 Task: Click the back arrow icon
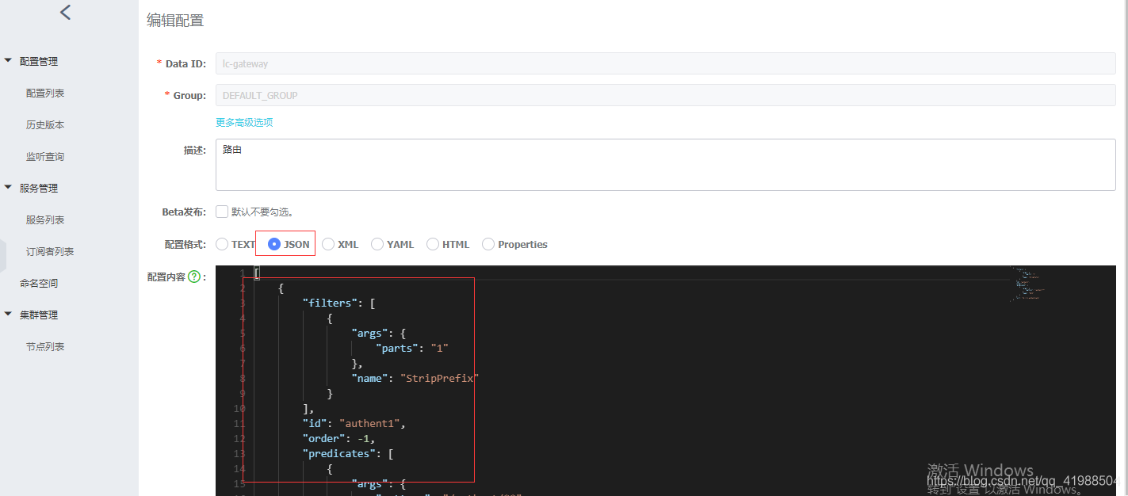click(x=65, y=12)
